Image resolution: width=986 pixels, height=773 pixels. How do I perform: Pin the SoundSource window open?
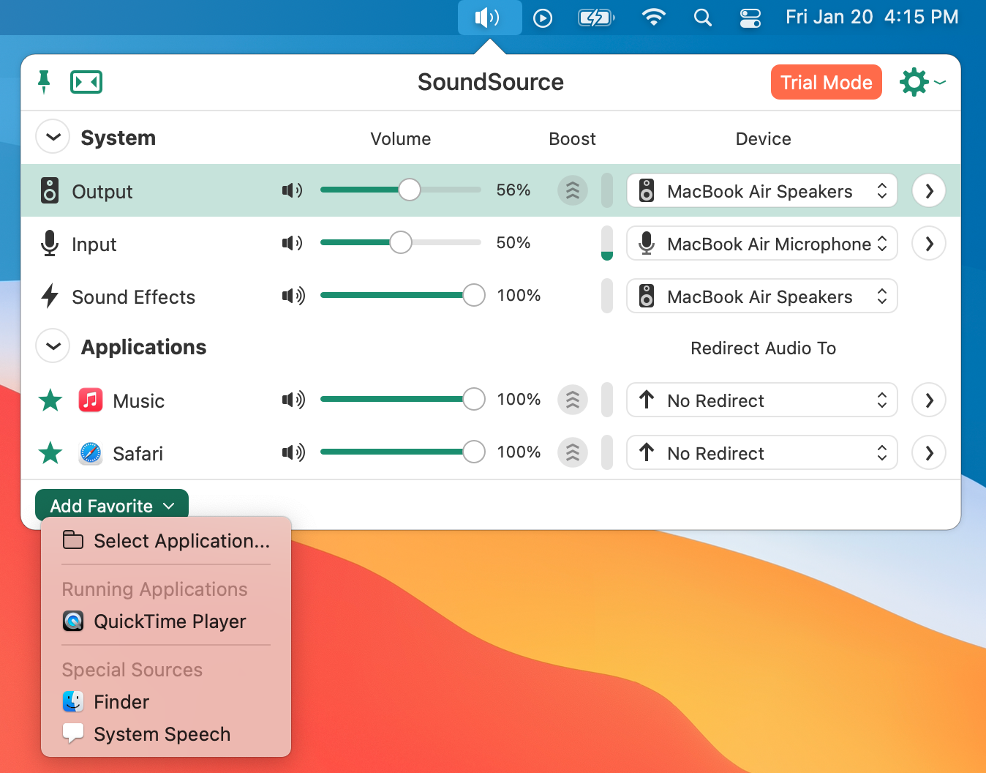point(44,82)
